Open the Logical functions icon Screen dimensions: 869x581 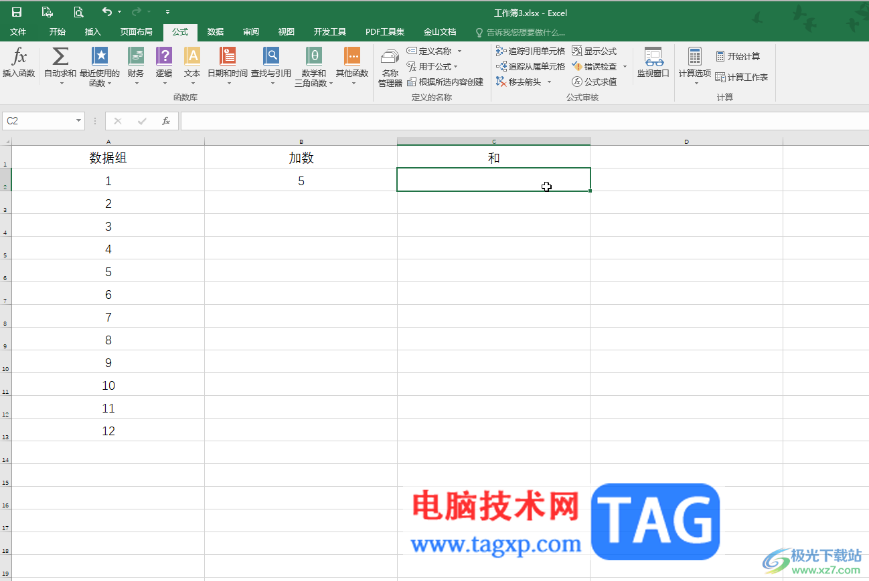(164, 57)
